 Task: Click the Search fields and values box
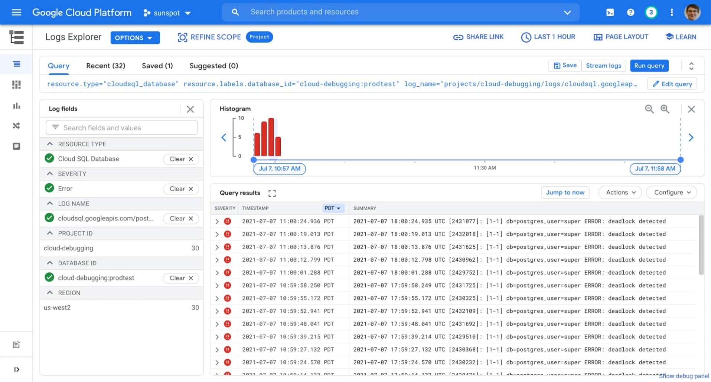121,127
